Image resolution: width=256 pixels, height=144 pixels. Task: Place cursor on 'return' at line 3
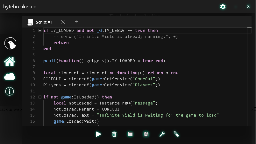coord(61,42)
